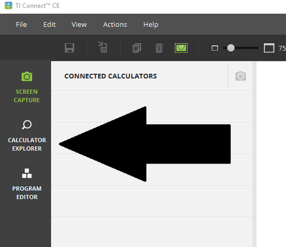Image resolution: width=286 pixels, height=247 pixels.
Task: Open the Screen Capture workspace
Action: click(27, 87)
